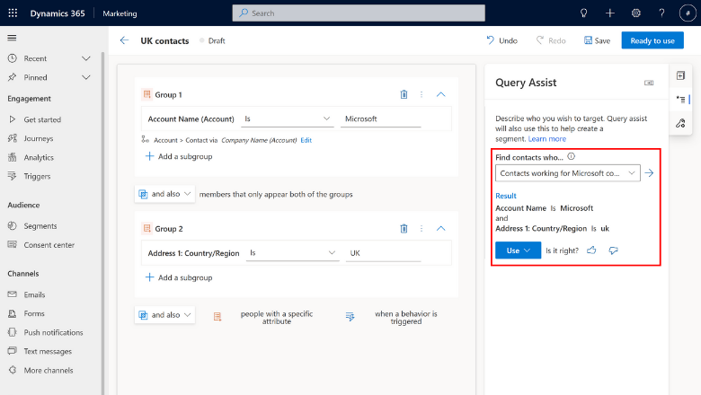Open the Use button dropdown
The width and height of the screenshot is (701, 395).
[518, 250]
